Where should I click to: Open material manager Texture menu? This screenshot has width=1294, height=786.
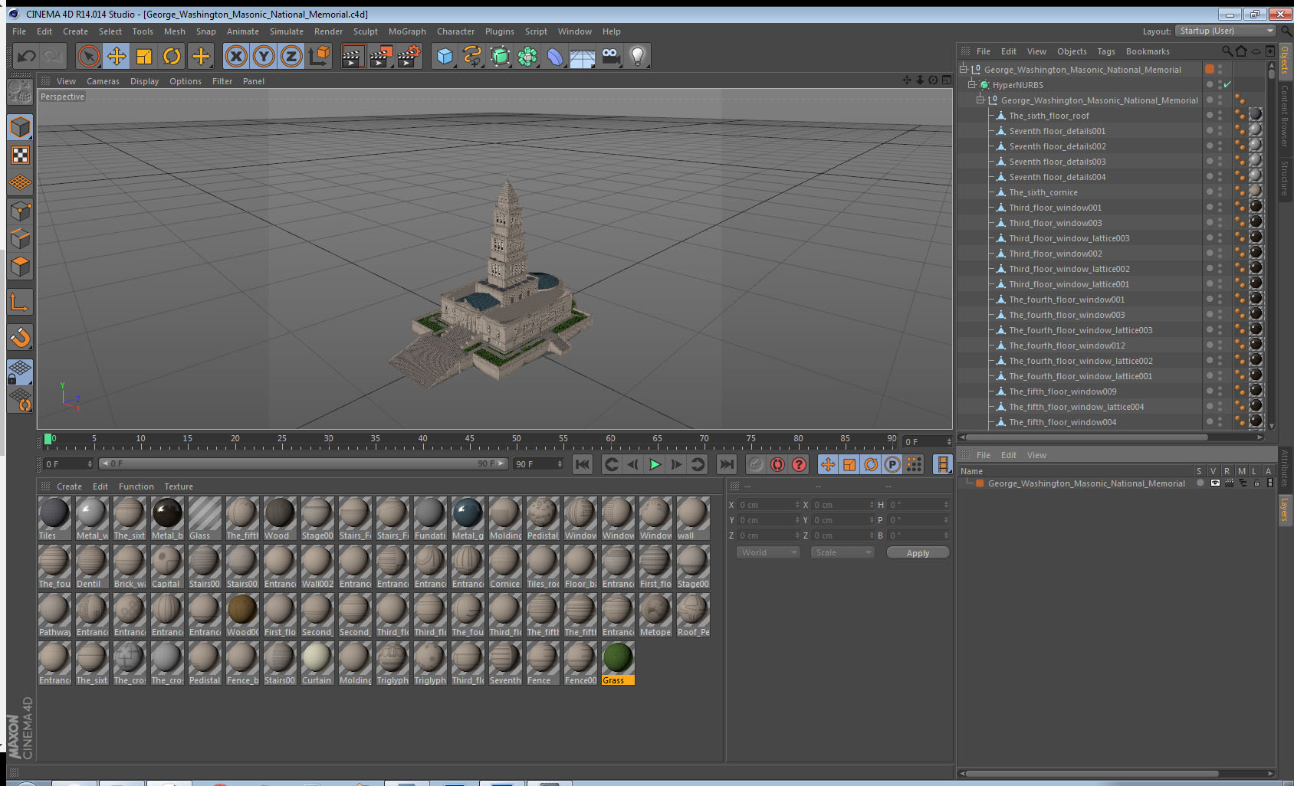(179, 486)
